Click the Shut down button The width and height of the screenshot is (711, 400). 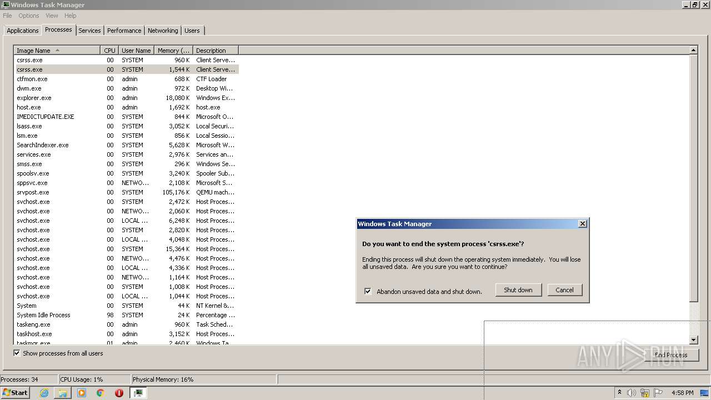tap(518, 290)
